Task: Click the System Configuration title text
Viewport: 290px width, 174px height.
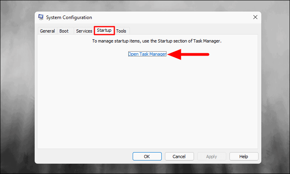Action: tap(69, 17)
